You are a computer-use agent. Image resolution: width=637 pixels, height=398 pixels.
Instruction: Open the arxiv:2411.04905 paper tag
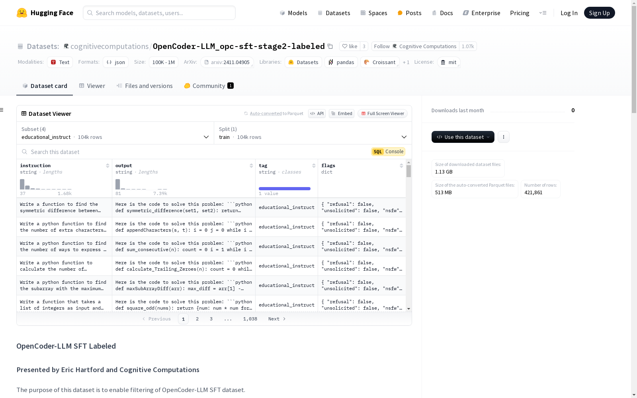tap(227, 62)
